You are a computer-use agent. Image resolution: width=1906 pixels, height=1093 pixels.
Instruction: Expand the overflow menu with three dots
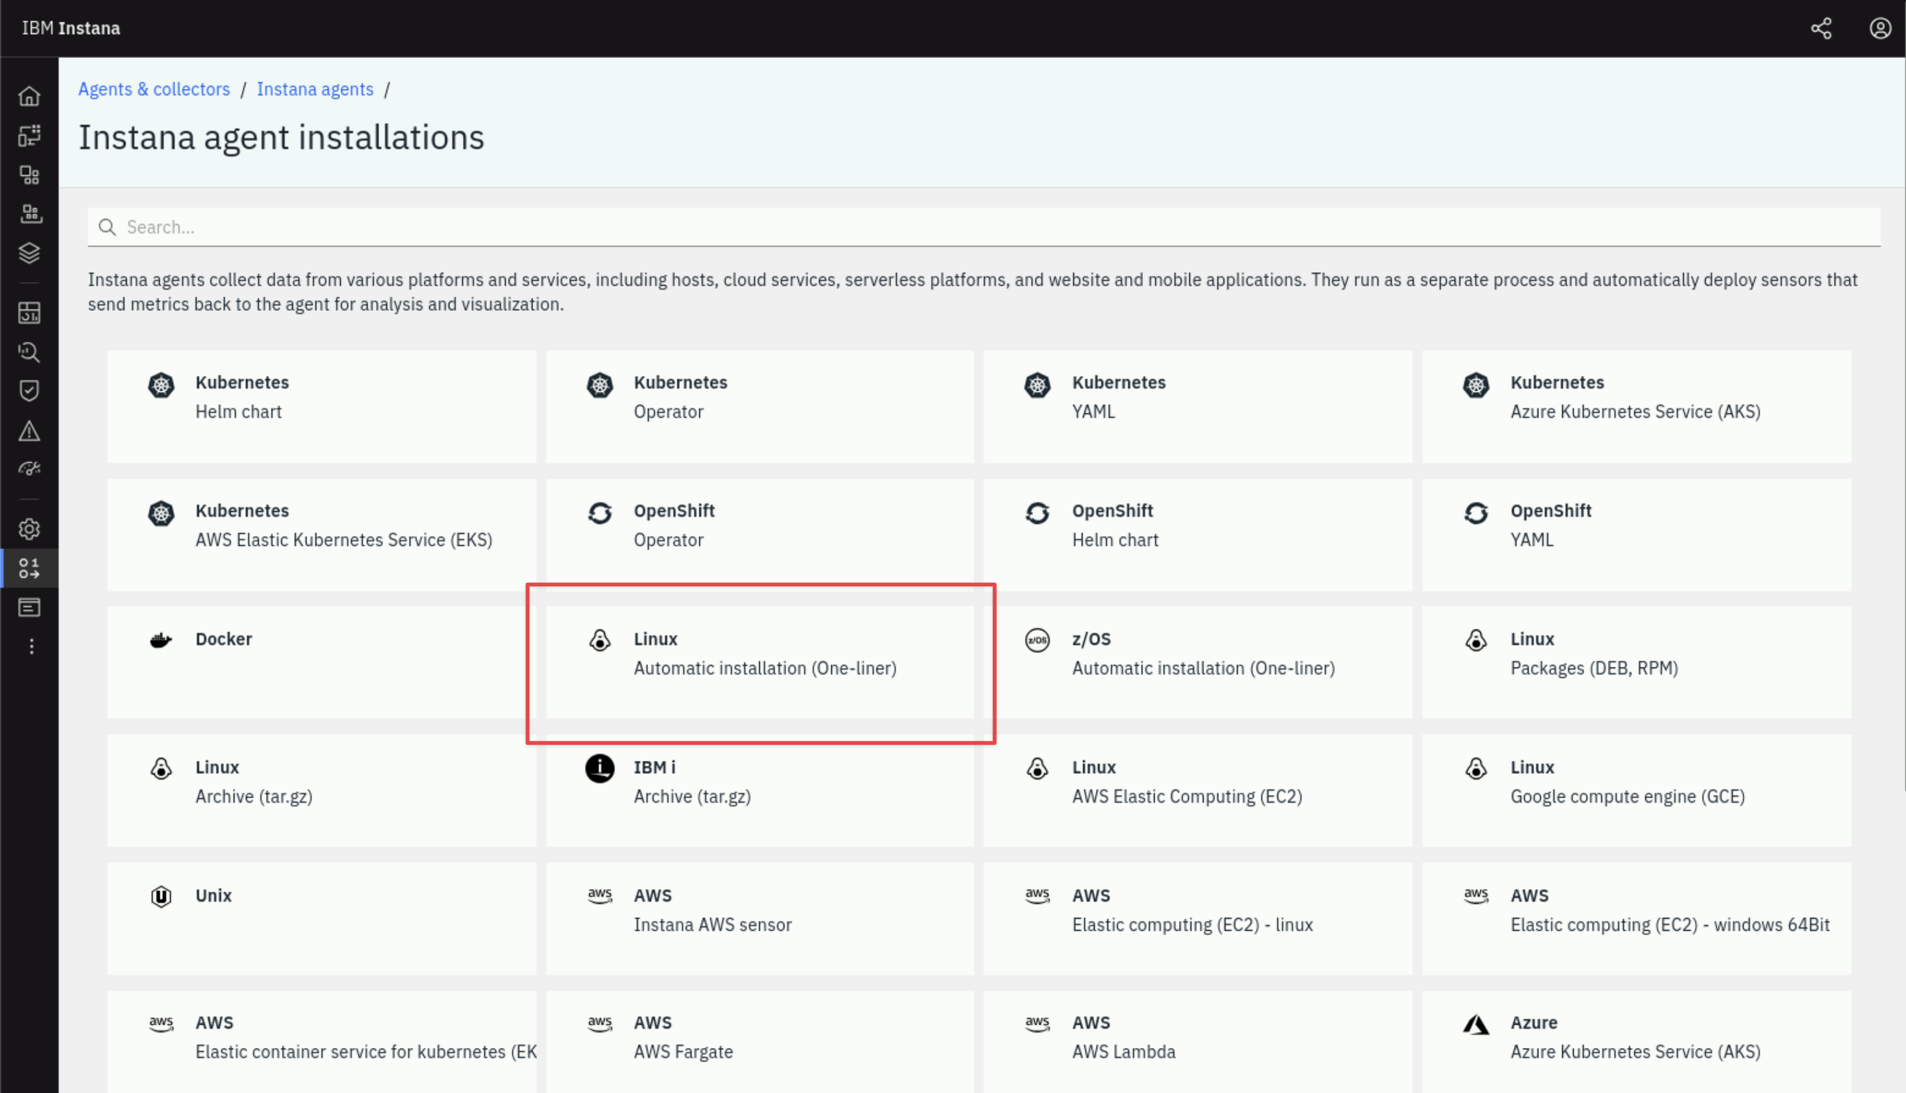[31, 646]
